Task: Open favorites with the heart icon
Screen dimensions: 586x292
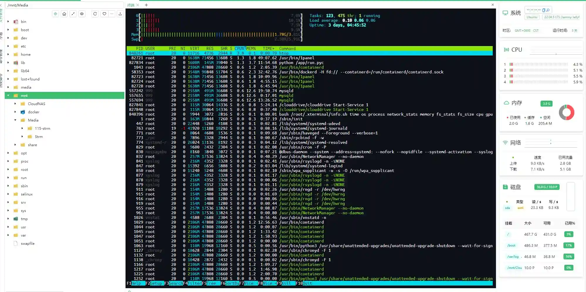Action: tap(104, 14)
